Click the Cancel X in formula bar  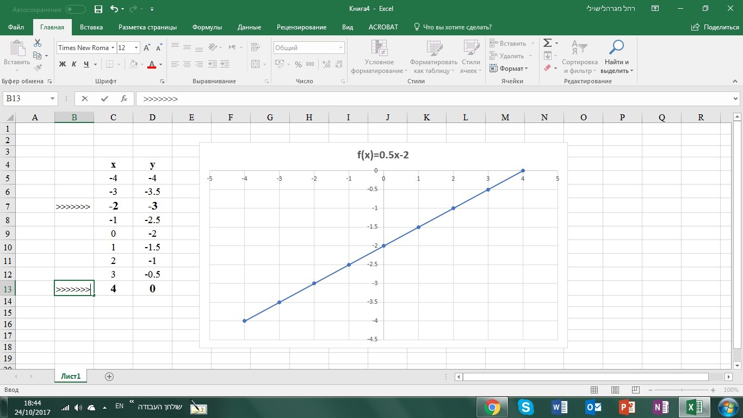[x=84, y=99]
